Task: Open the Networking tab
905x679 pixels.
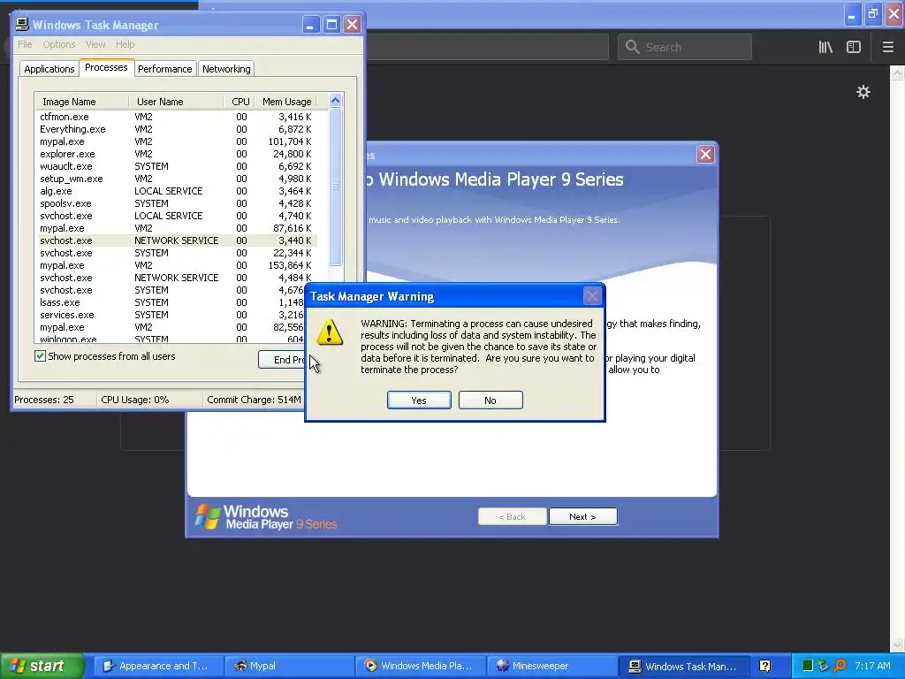Action: 226,69
